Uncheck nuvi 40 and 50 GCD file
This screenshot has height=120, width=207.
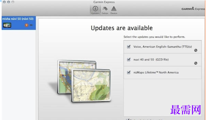click(129, 60)
